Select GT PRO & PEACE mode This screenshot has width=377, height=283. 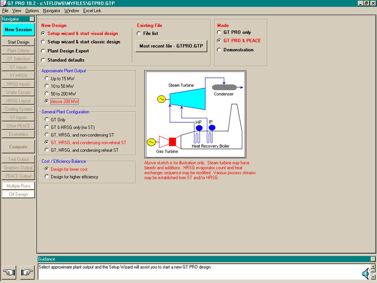[239, 40]
